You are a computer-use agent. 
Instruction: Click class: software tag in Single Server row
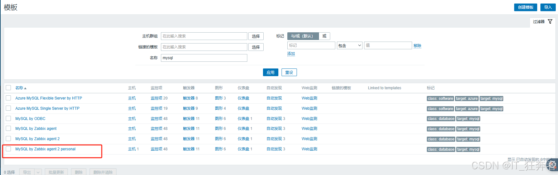coord(440,109)
